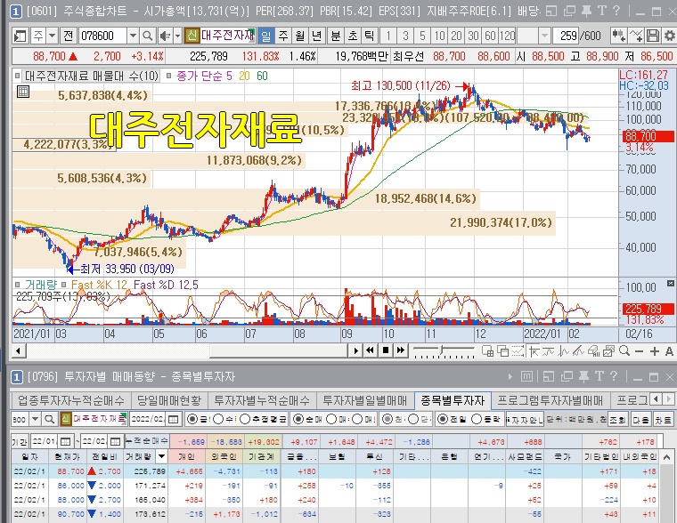
Task: Switch to 프로그램투자자별매매 tab
Action: (x=550, y=400)
